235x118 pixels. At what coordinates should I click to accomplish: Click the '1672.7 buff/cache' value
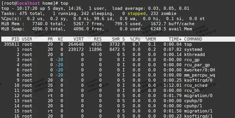click(172, 24)
